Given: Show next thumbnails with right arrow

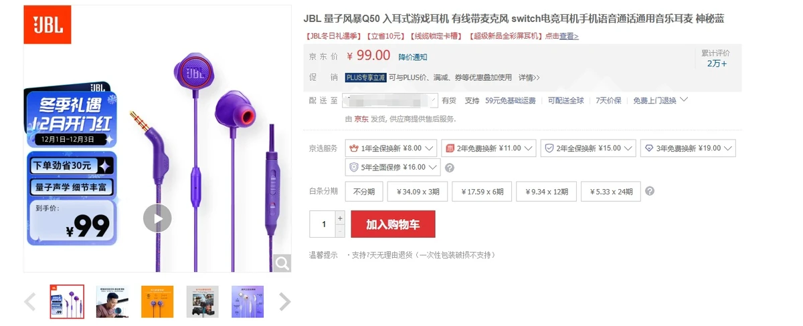Looking at the screenshot, I should [284, 302].
